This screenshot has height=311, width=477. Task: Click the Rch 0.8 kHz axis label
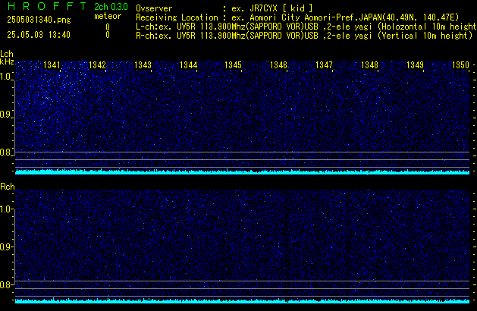[x=6, y=284]
